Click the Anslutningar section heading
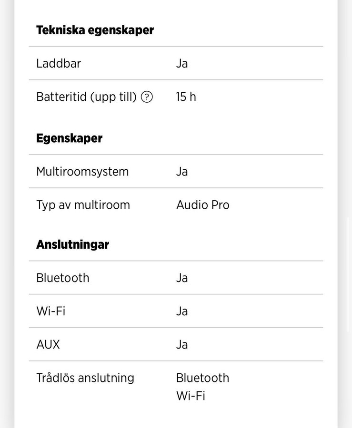Image resolution: width=352 pixels, height=428 pixels. 72,244
